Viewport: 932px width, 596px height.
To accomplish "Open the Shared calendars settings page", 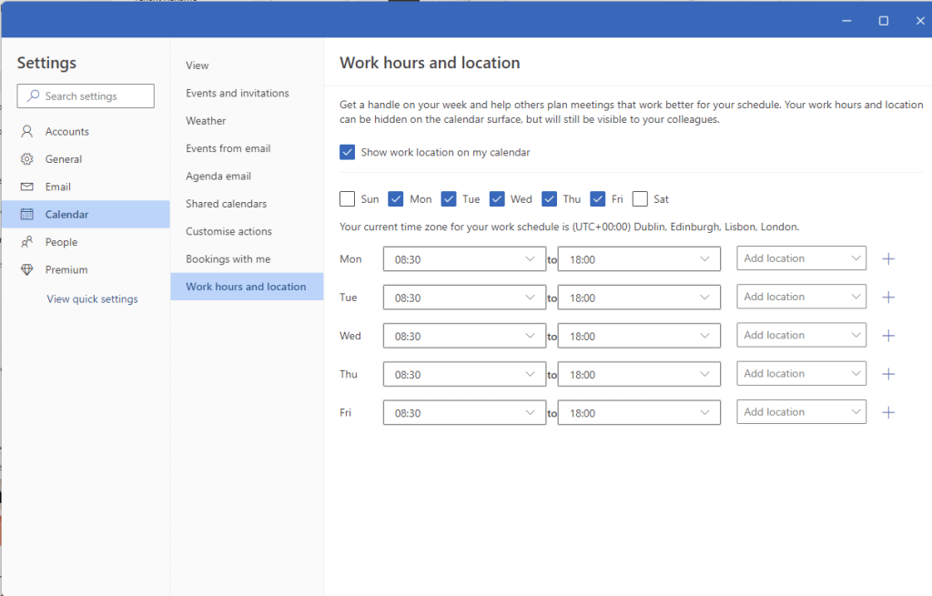I will pos(226,203).
